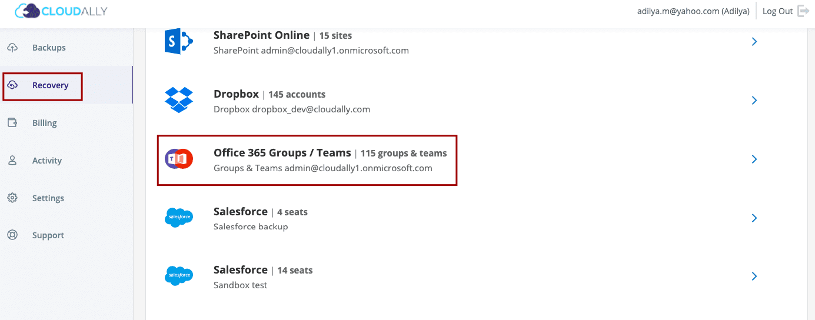Screen dimensions: 815x320
Task: Click account name adilya.m@yahoo.com (Adilya)
Action: click(x=693, y=11)
